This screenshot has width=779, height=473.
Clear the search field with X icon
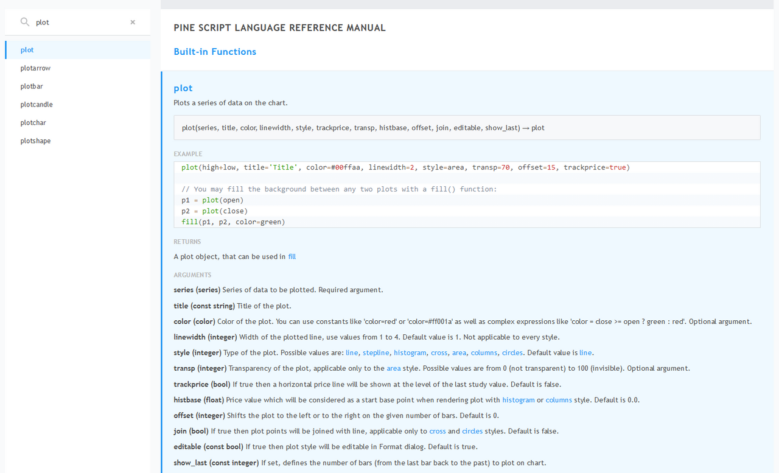(x=133, y=22)
